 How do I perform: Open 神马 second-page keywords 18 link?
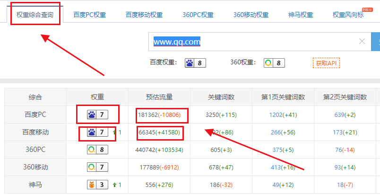(340, 185)
